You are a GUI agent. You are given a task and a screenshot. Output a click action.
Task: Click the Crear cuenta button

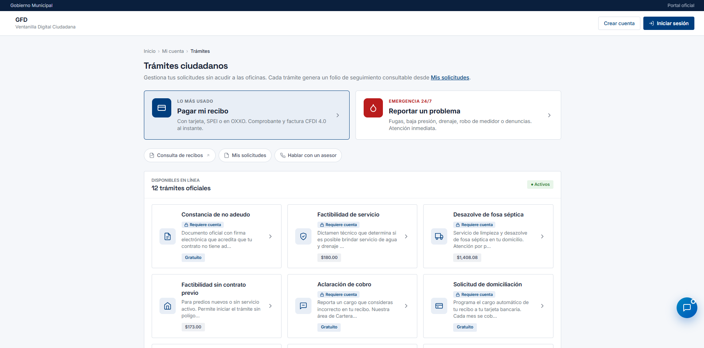click(619, 23)
